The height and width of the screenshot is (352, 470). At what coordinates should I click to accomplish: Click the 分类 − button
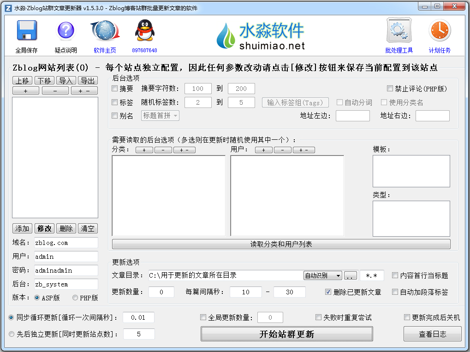tap(163, 150)
